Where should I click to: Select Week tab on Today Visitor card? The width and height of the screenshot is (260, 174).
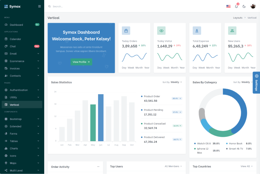click(166, 68)
